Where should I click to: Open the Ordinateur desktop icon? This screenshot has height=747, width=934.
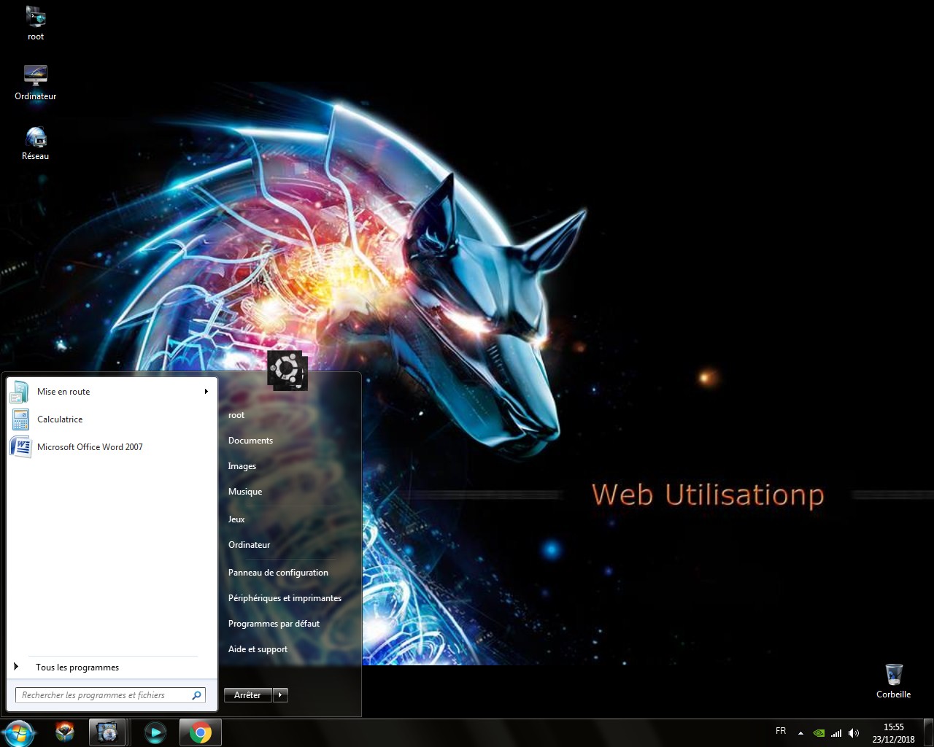tap(35, 82)
